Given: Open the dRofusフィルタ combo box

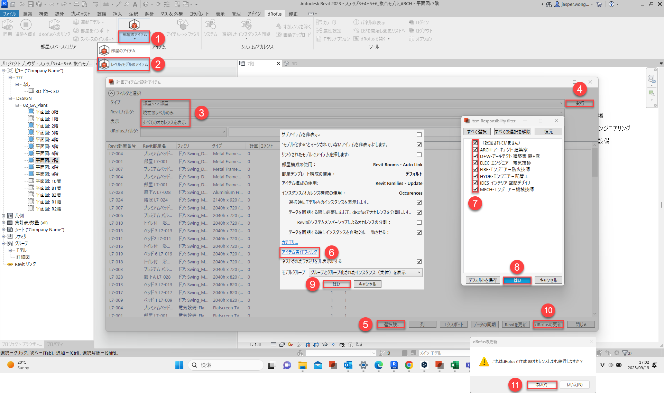Looking at the screenshot, I should click(183, 131).
